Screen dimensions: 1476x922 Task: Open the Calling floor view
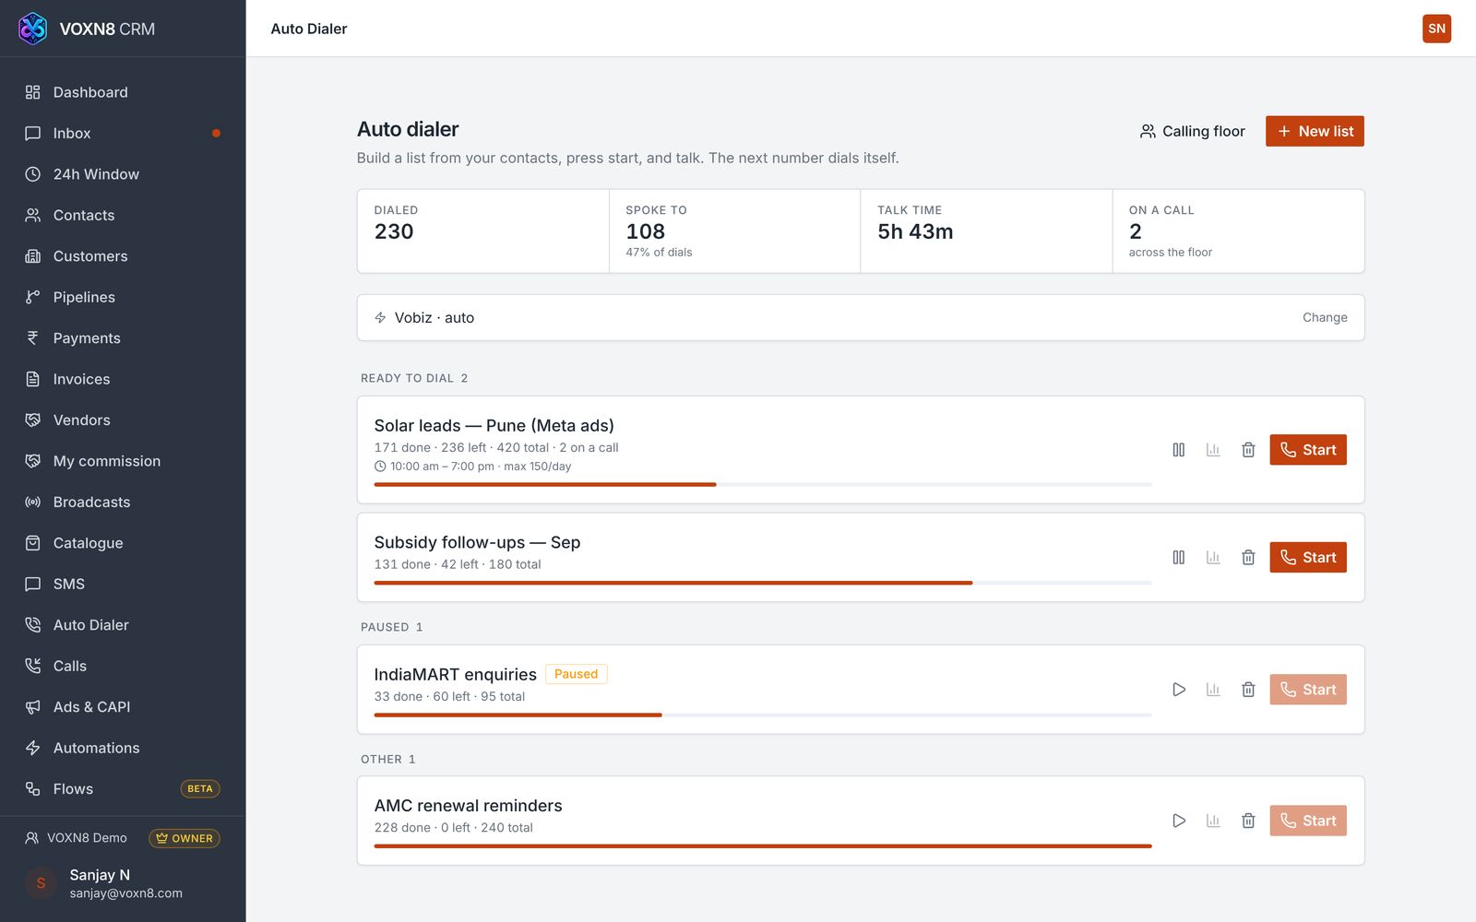pos(1192,131)
